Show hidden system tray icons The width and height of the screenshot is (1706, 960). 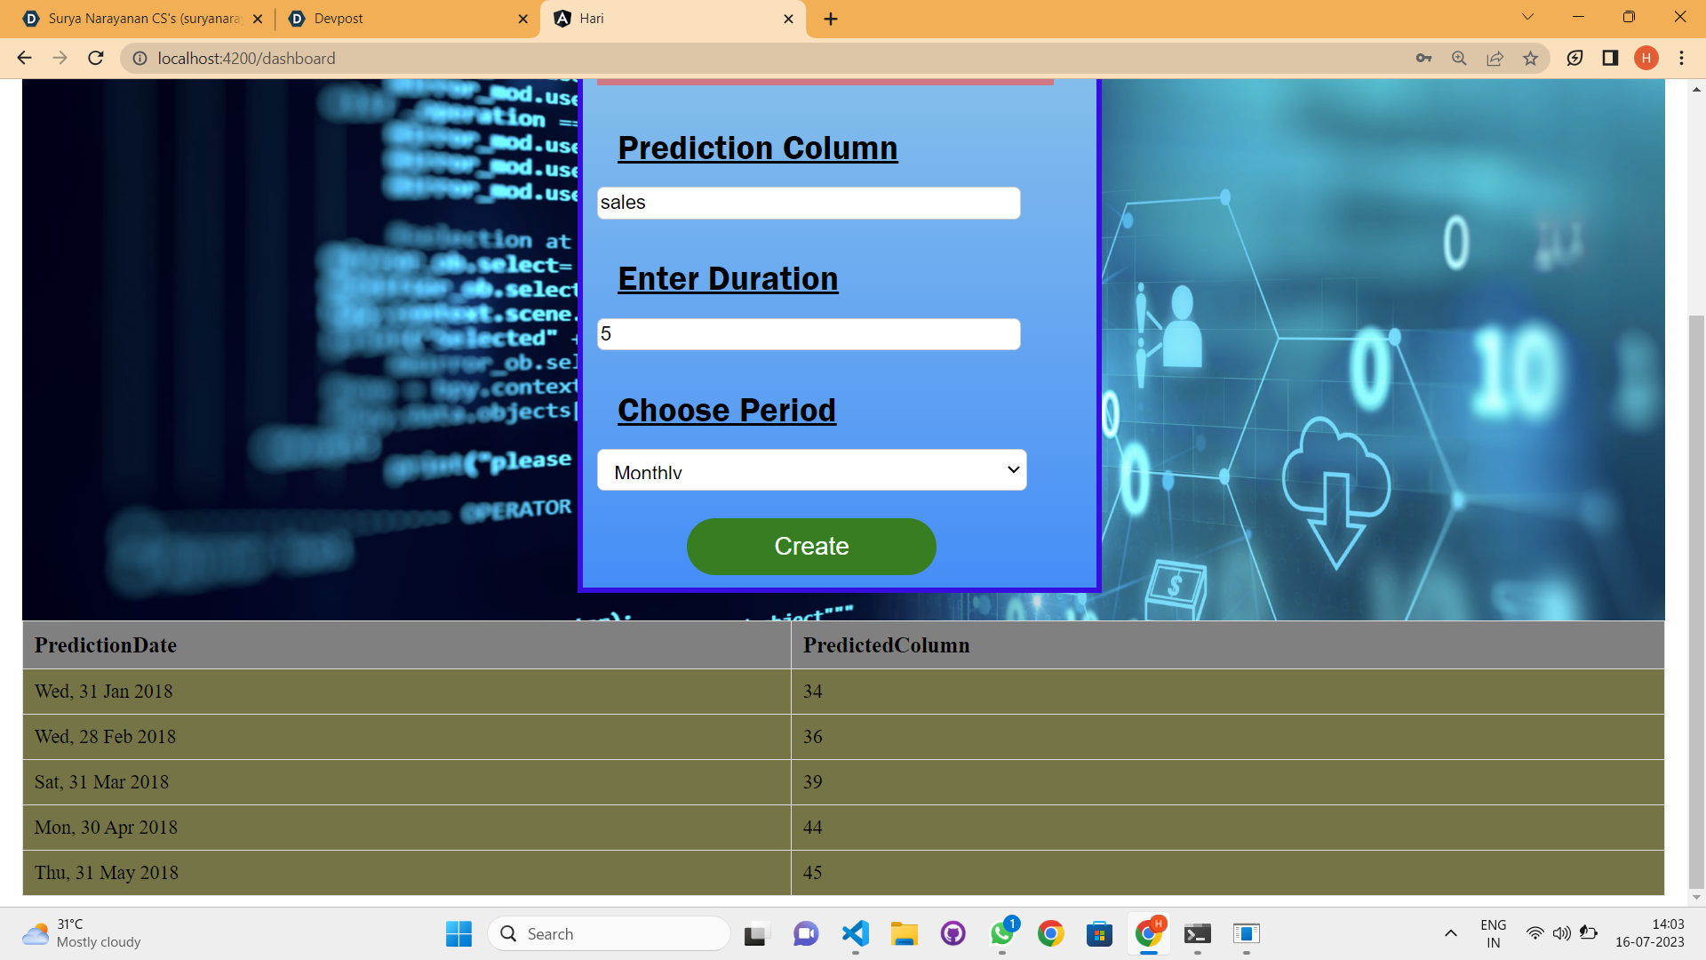[1450, 933]
